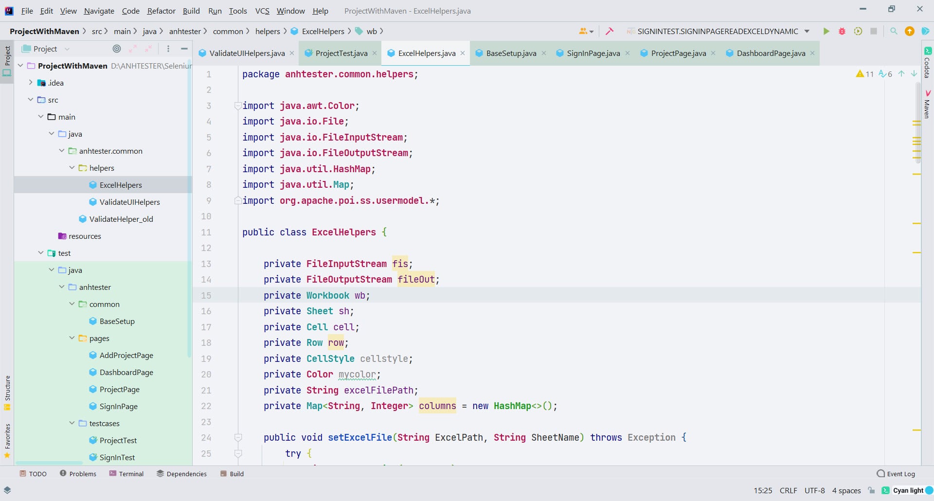This screenshot has height=501, width=934.
Task: Collapse the testcases folder
Action: coord(72,423)
